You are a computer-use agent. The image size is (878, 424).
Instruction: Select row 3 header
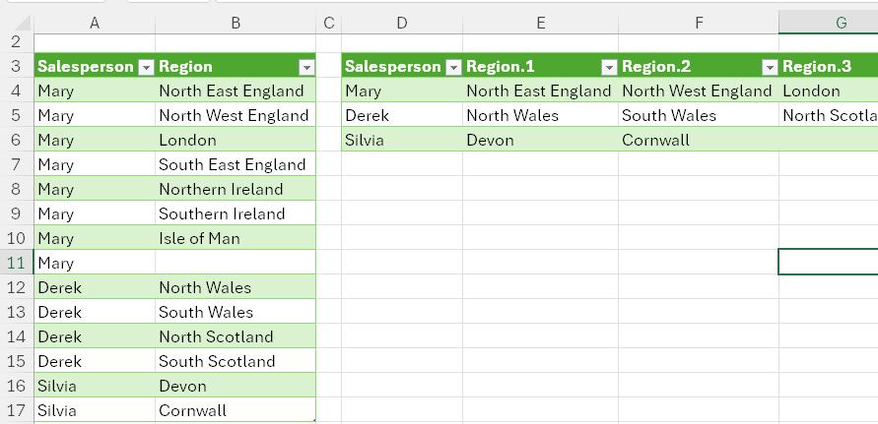tap(16, 66)
